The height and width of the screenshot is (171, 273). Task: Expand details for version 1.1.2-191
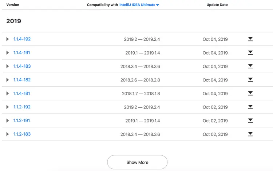pyautogui.click(x=8, y=121)
